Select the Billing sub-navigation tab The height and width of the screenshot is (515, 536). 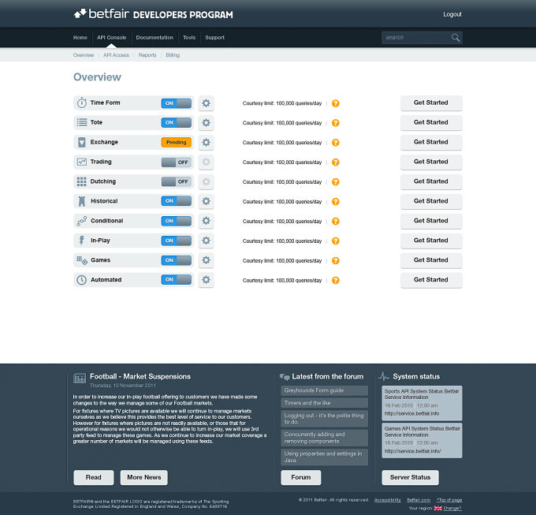coord(173,55)
